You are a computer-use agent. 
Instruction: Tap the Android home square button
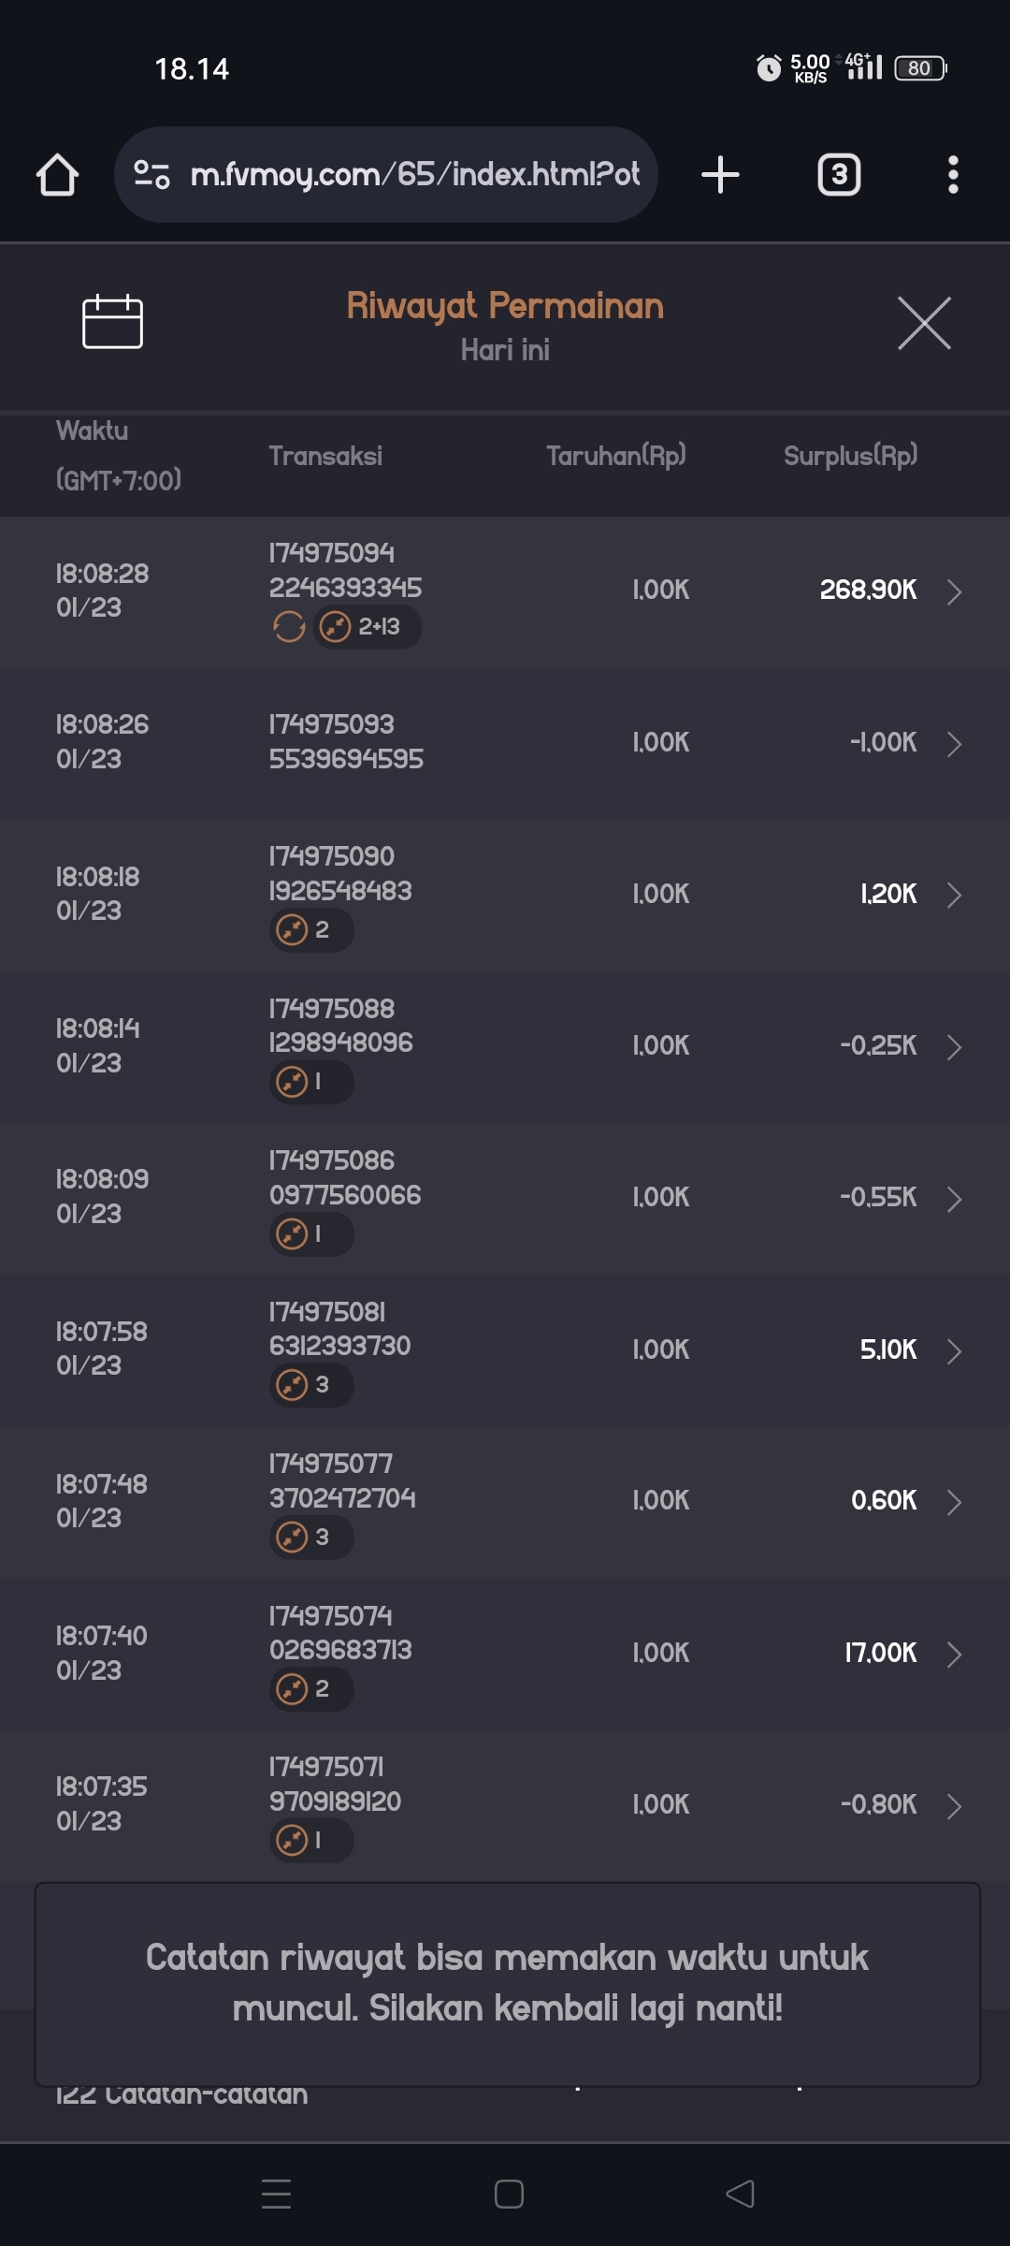[509, 2194]
